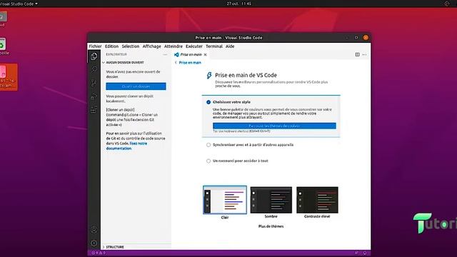Open the Sélection menu

point(130,46)
